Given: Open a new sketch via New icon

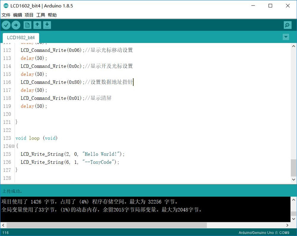Looking at the screenshot, I should (27, 25).
